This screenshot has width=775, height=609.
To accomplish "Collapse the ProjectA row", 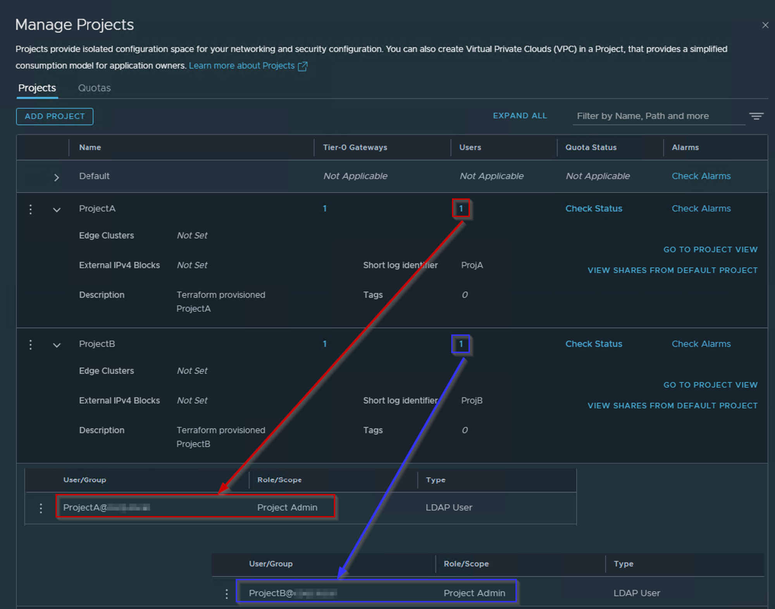I will [x=57, y=210].
